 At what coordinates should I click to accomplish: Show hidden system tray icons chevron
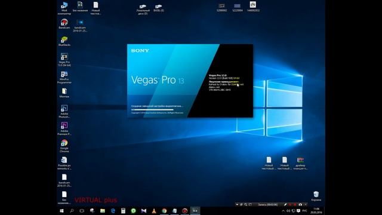coord(283,211)
